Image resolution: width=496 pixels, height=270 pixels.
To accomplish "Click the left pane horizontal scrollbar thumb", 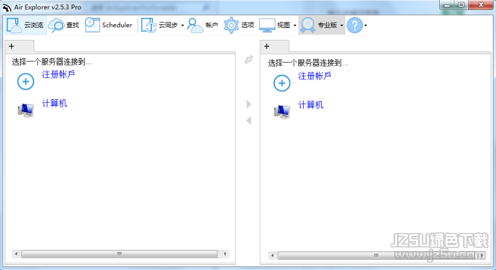I will (119, 254).
